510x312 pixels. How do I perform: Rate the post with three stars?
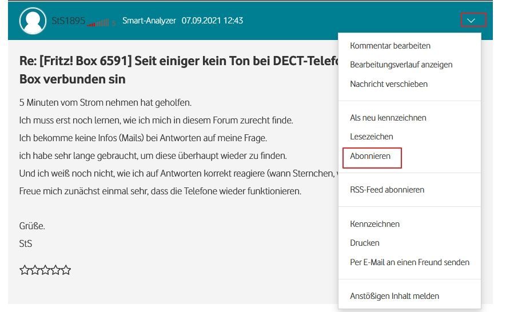tap(45, 270)
